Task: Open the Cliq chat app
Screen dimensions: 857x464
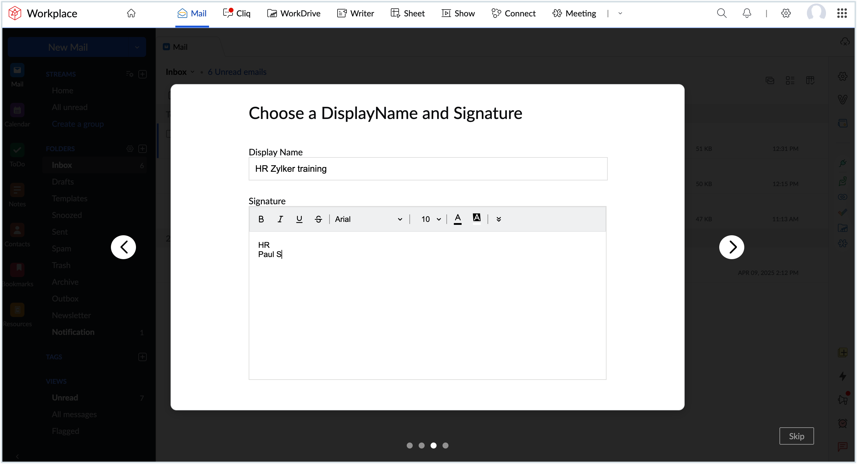Action: click(x=236, y=13)
